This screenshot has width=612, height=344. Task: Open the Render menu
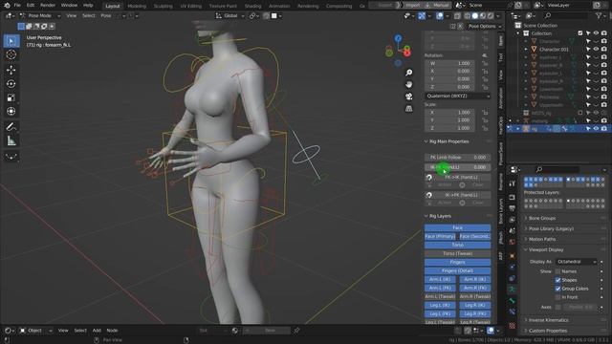tap(48, 6)
